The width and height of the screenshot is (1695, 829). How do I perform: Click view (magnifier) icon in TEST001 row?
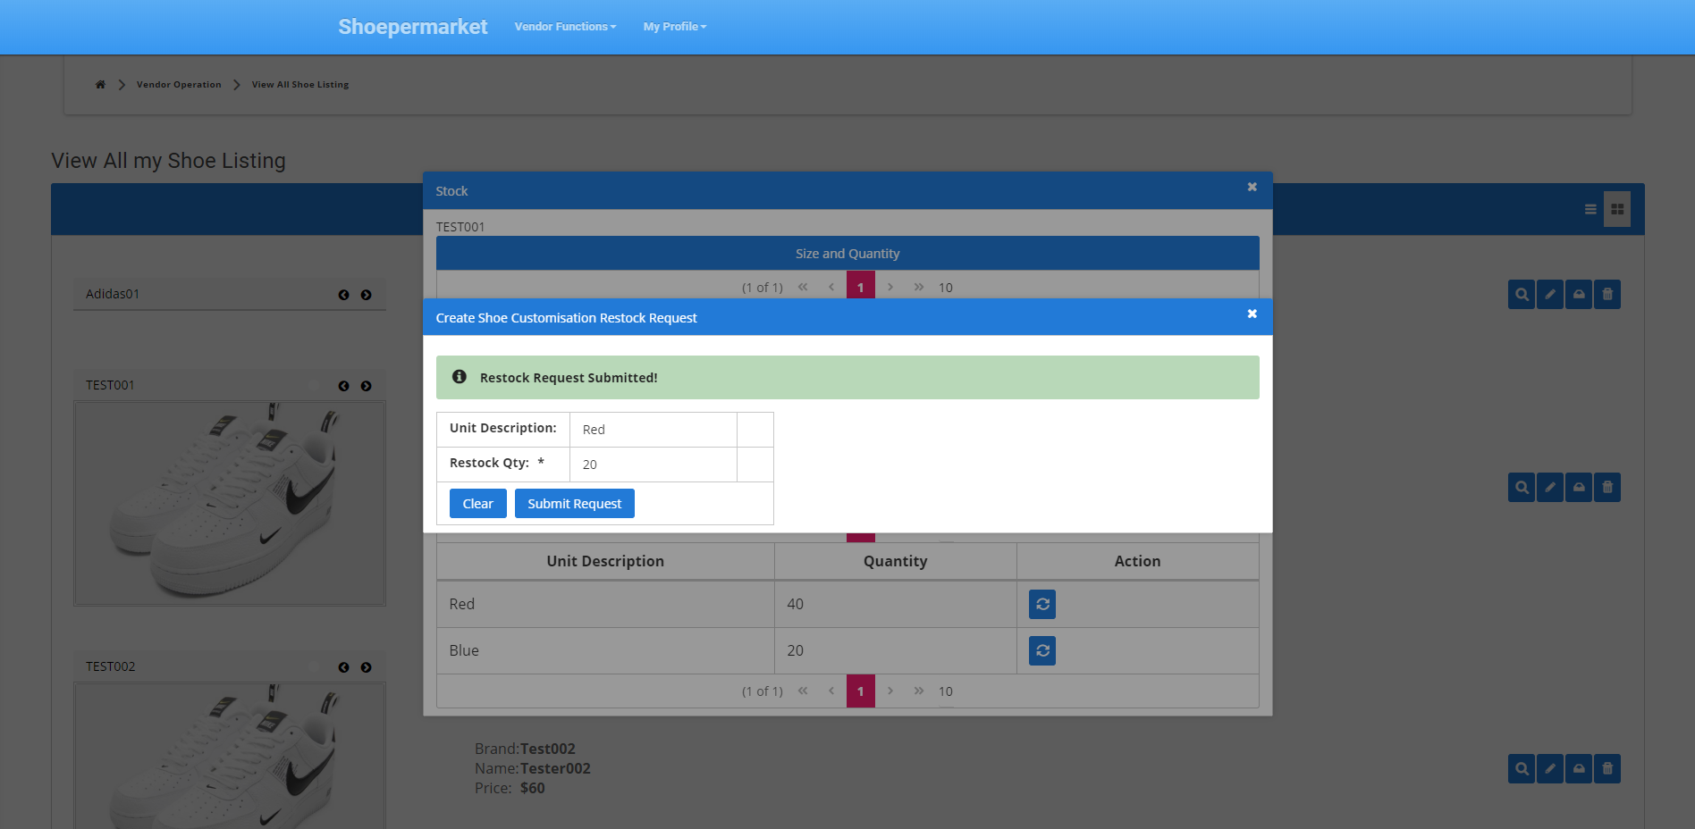[x=1522, y=487]
